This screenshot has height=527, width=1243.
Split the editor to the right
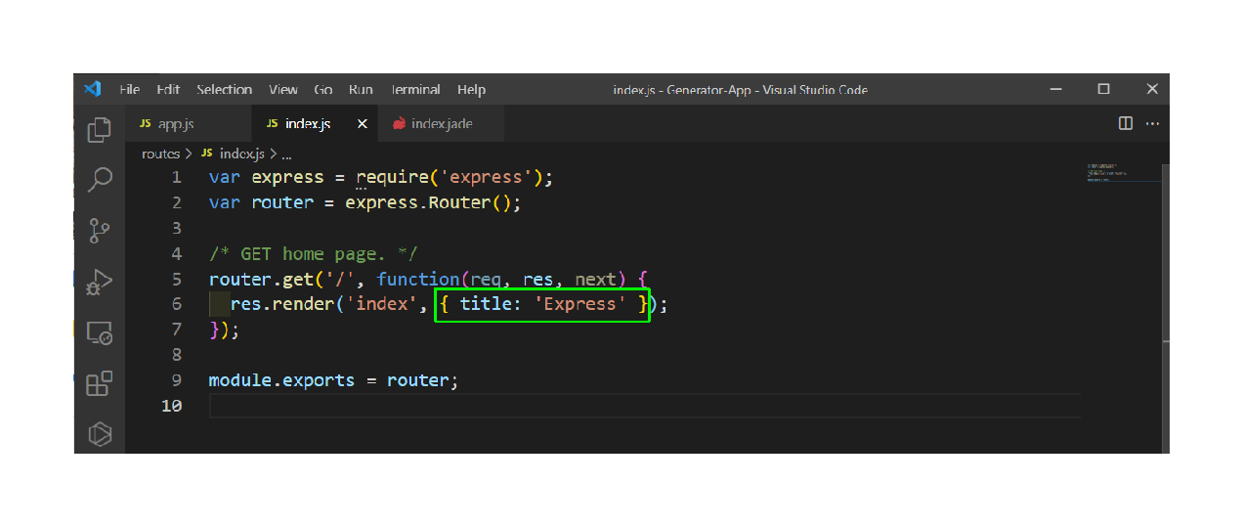(x=1125, y=124)
